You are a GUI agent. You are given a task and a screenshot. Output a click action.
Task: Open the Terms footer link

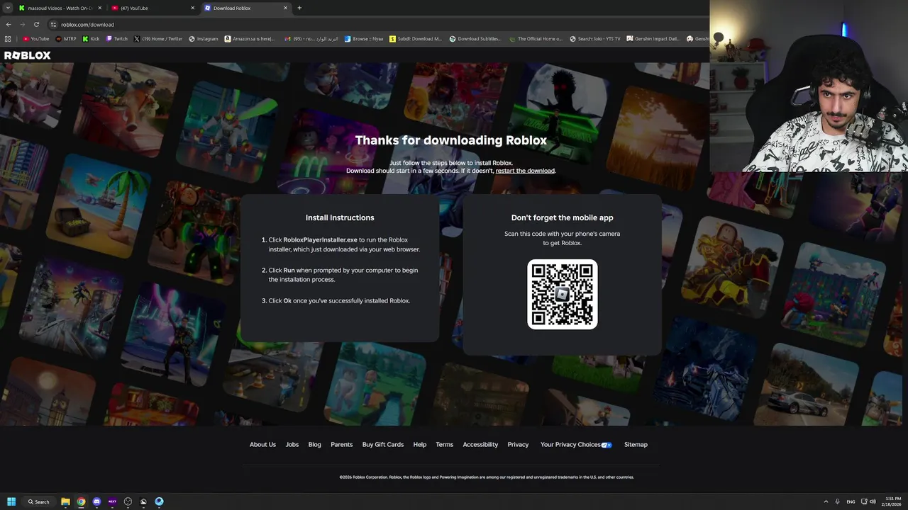[445, 445]
